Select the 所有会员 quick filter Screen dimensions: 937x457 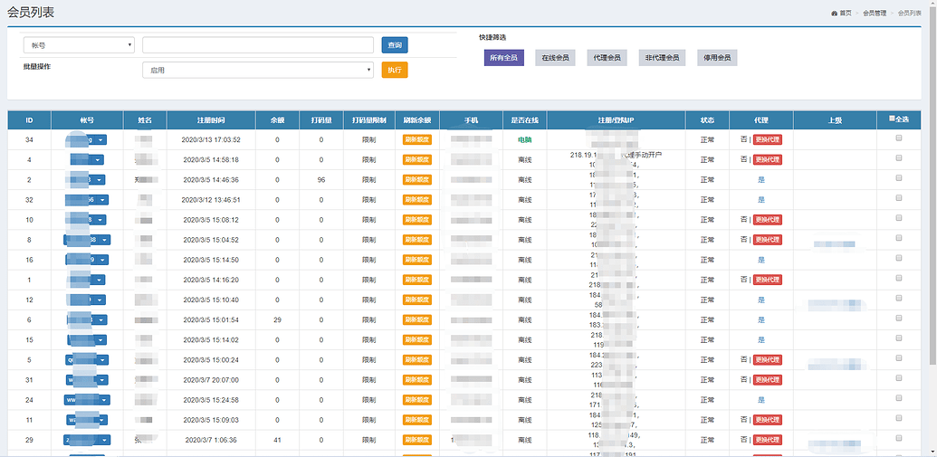(x=503, y=57)
